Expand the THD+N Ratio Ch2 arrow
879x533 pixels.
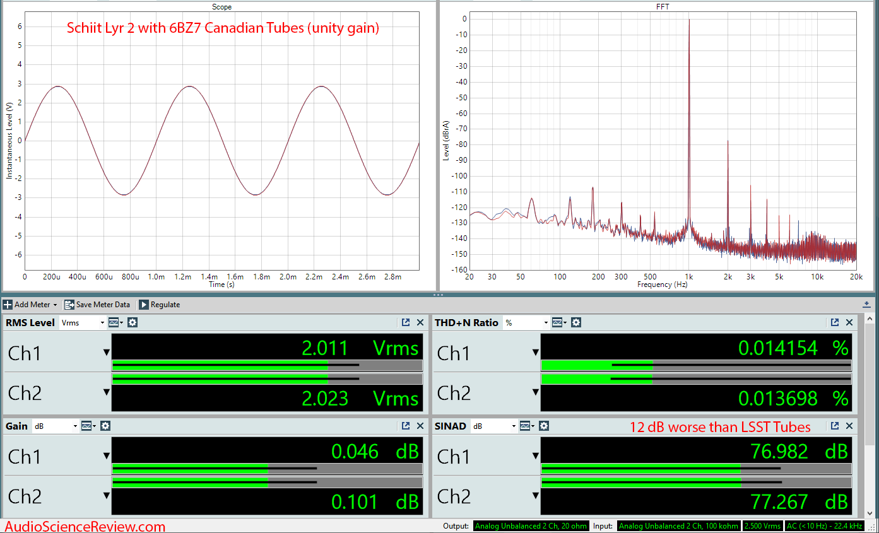pos(536,392)
